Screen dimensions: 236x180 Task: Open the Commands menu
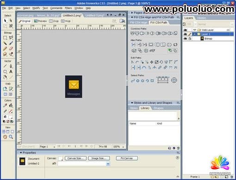[56, 8]
